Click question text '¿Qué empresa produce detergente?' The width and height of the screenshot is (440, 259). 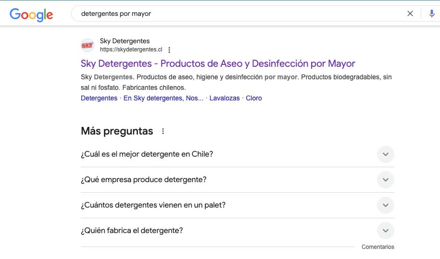143,180
